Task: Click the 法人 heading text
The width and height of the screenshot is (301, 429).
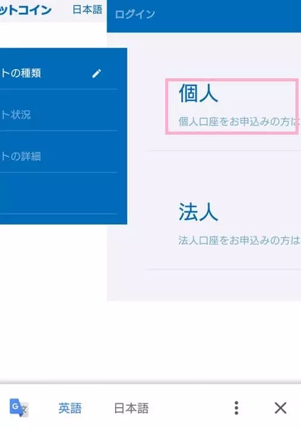Action: click(x=198, y=212)
